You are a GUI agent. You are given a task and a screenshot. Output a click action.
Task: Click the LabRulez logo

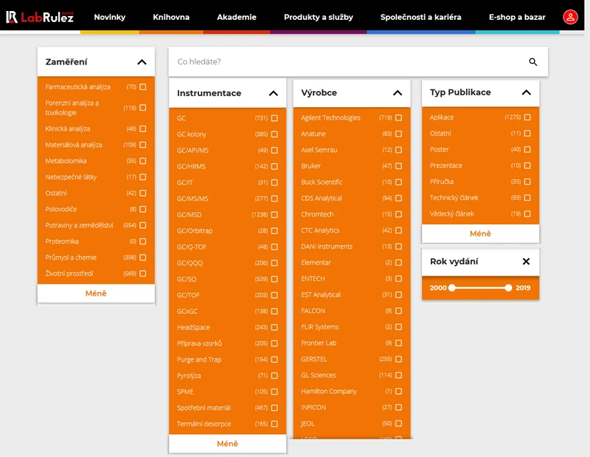tap(40, 16)
